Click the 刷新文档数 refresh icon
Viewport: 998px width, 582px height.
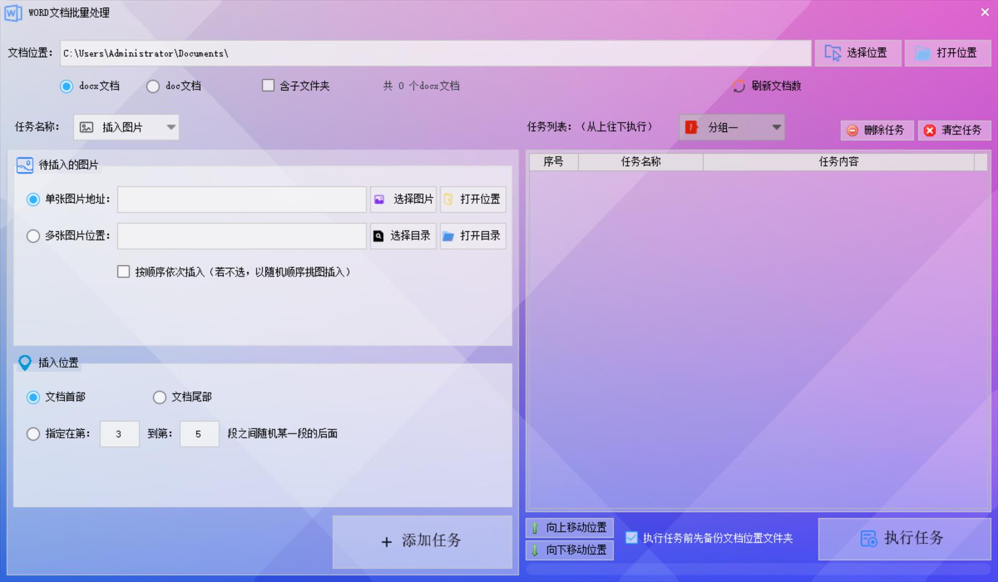pos(739,86)
